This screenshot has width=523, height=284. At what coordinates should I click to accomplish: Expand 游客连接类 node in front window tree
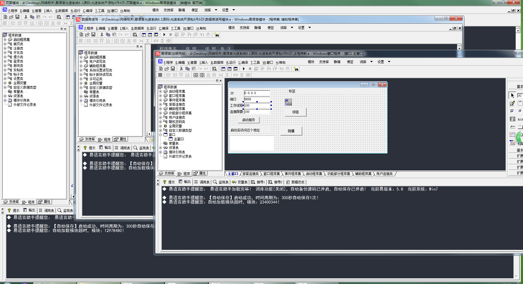point(160,104)
